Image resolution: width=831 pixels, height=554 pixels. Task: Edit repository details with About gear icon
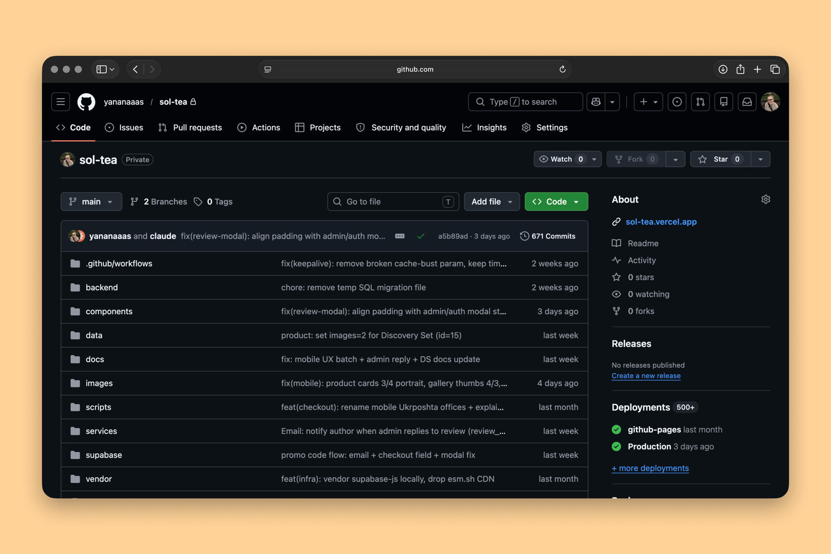pos(766,199)
